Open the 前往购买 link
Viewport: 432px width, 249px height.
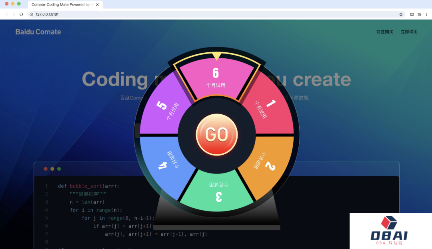point(384,32)
